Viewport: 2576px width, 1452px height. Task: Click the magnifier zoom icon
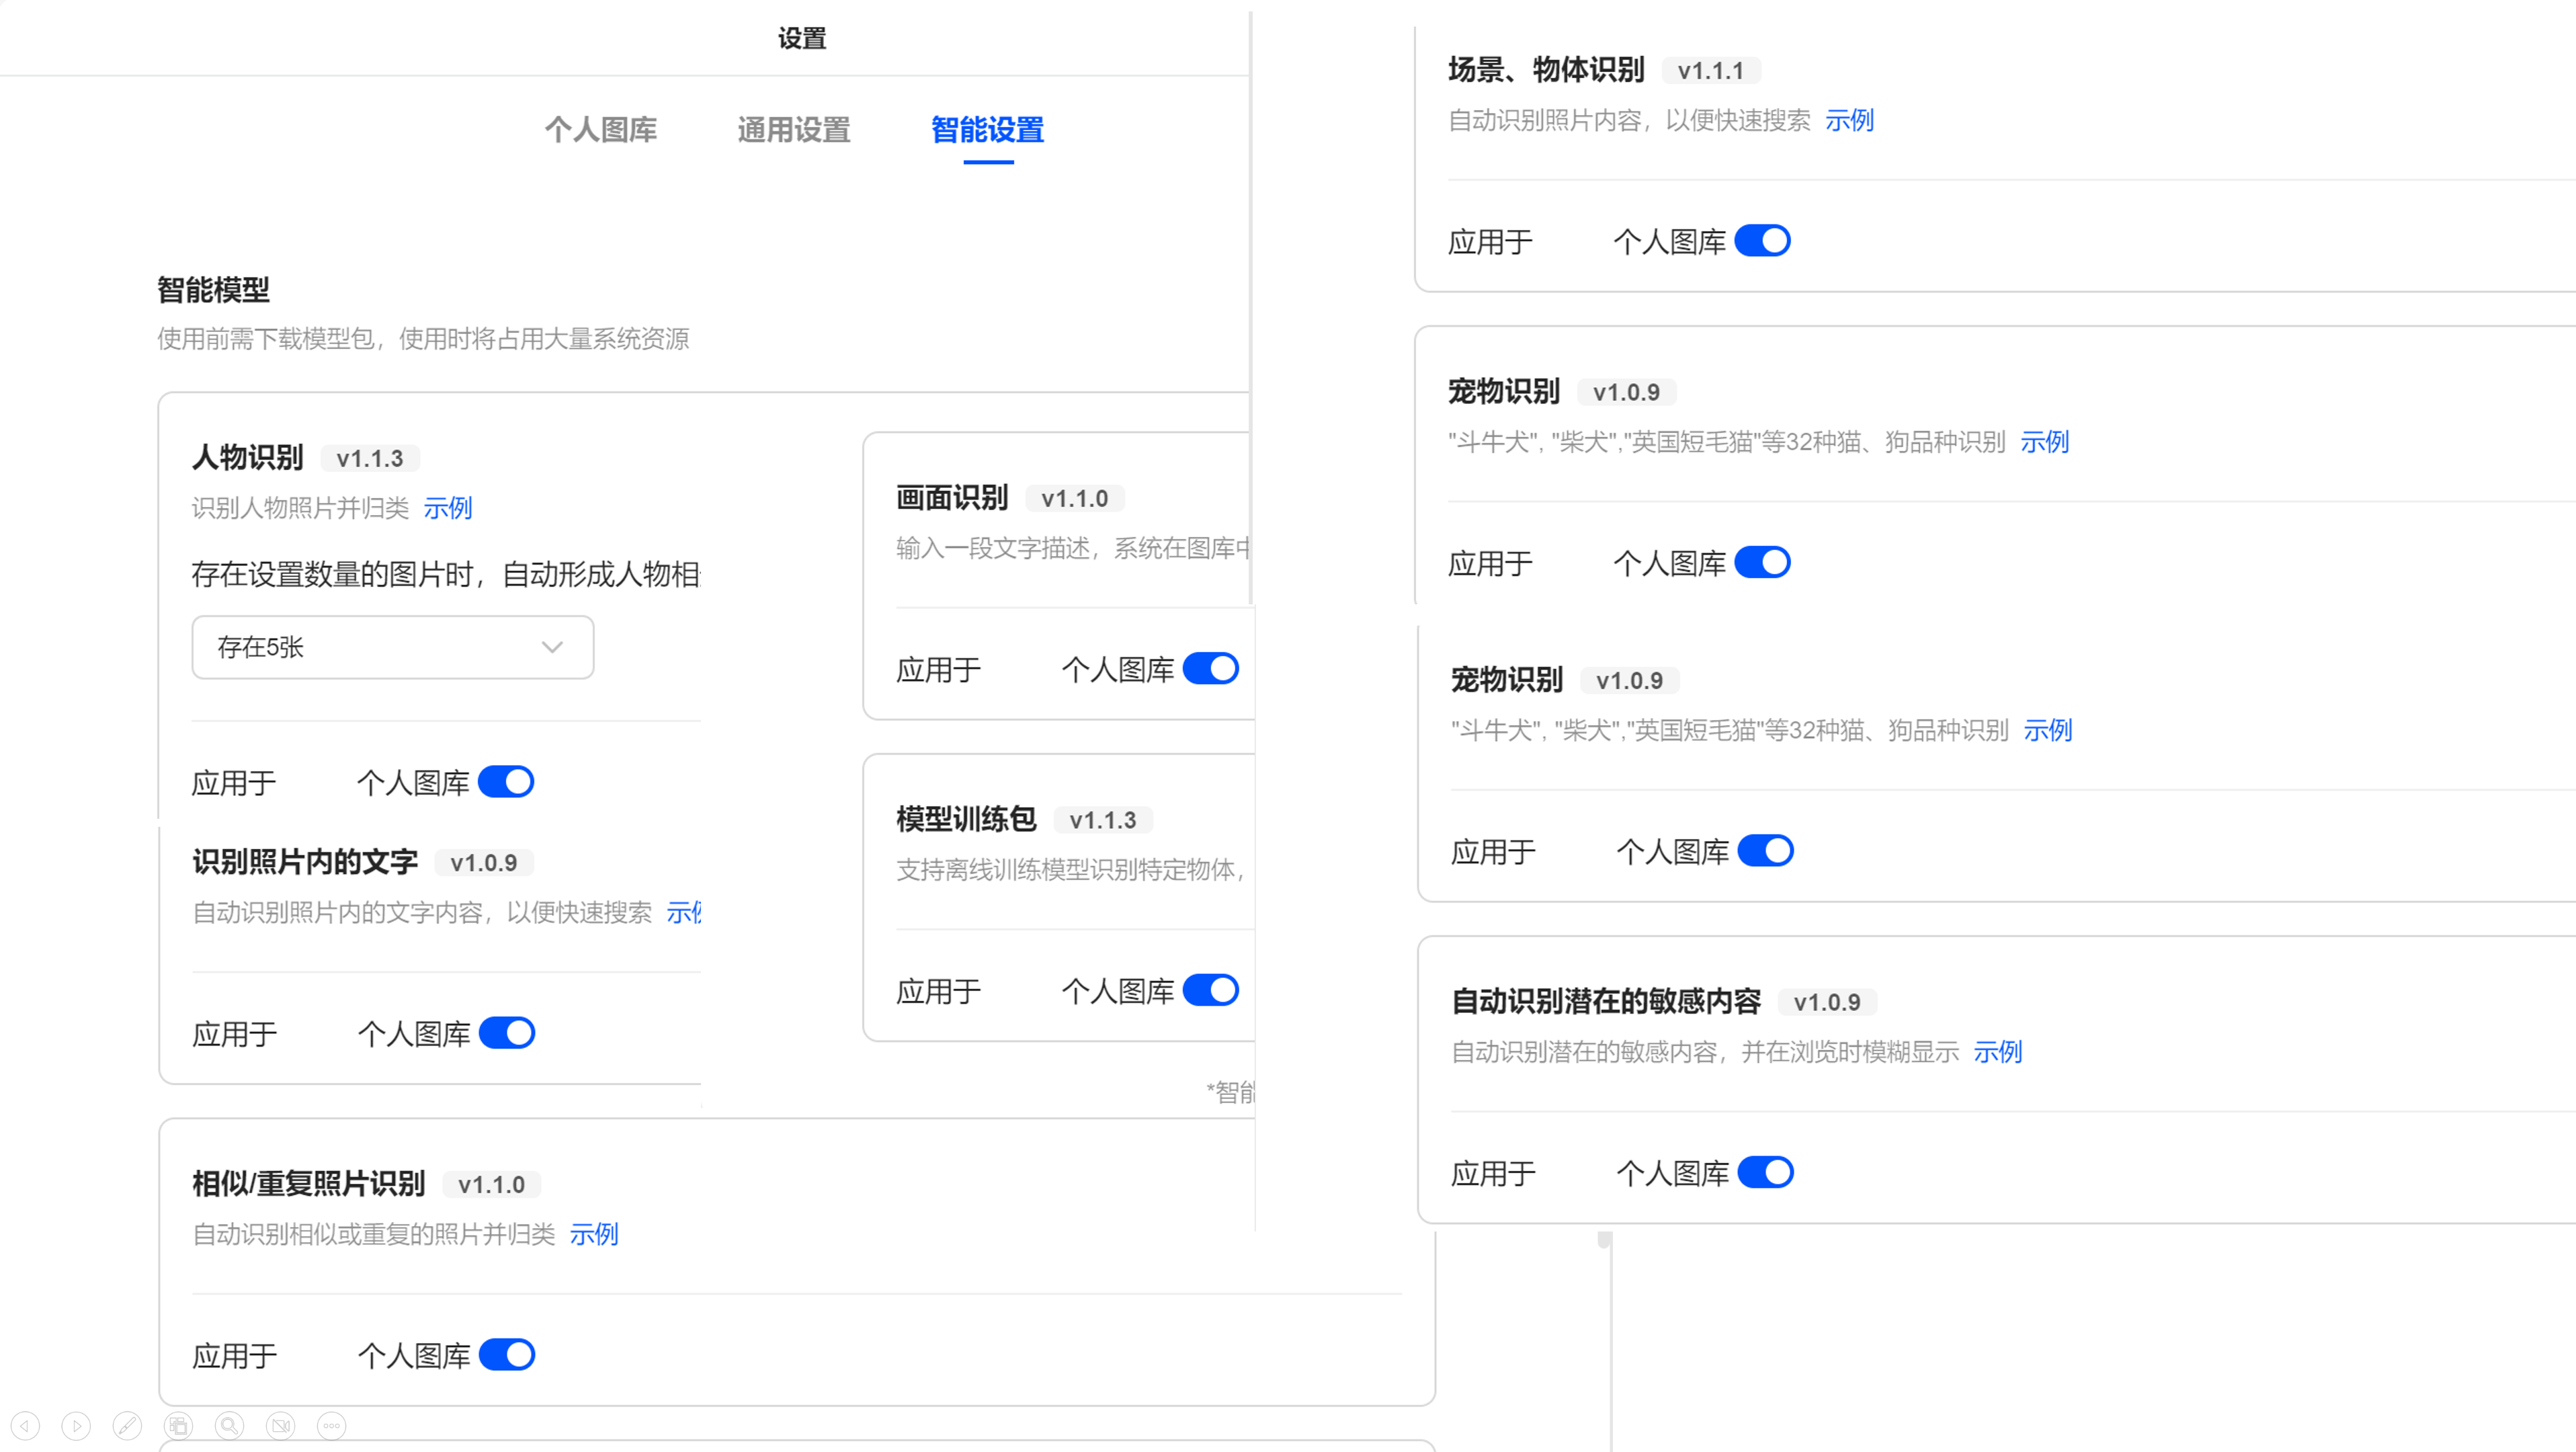point(229,1426)
